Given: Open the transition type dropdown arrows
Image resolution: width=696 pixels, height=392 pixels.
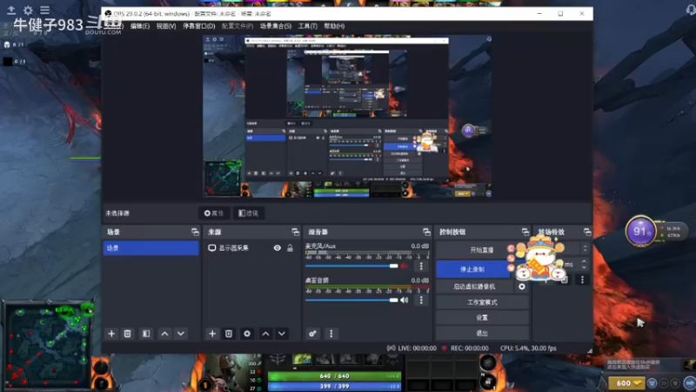Looking at the screenshot, I should tap(585, 248).
